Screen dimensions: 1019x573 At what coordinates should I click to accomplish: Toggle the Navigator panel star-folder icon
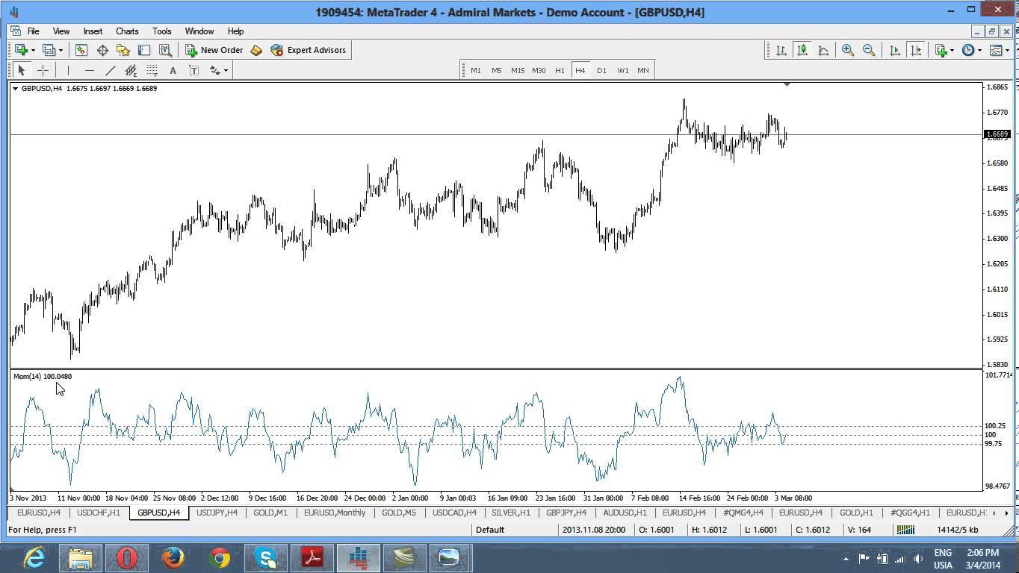[123, 50]
